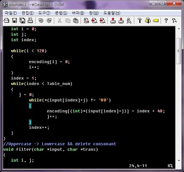Open help via question mark icon
Image resolution: width=184 pixels, height=172 pixels.
[166, 21]
